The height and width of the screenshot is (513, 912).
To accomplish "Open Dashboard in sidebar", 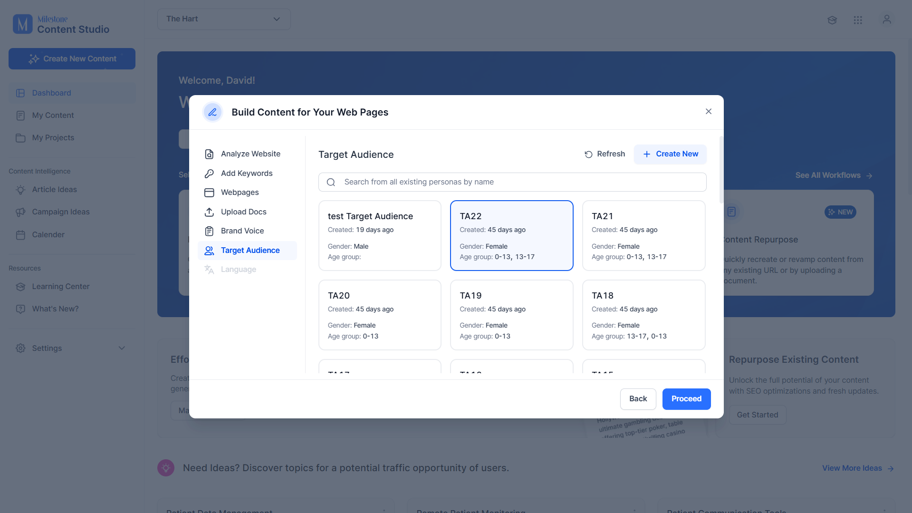I will (72, 93).
